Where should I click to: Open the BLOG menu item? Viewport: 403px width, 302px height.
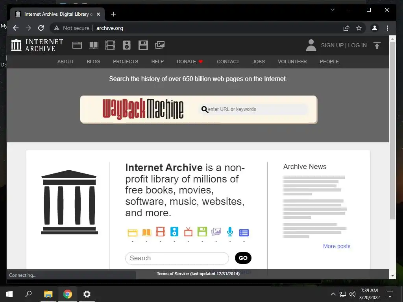point(93,62)
